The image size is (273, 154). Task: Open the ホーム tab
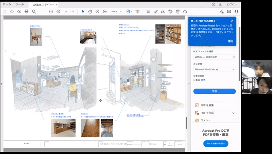[x=7, y=4]
